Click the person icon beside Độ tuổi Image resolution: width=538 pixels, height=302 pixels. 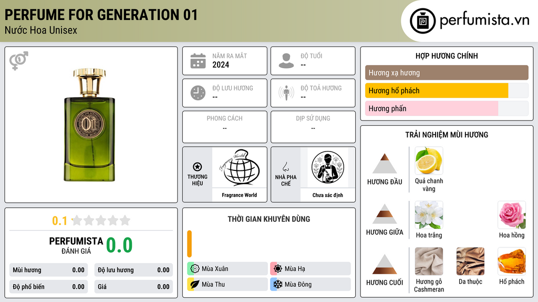pyautogui.click(x=286, y=61)
